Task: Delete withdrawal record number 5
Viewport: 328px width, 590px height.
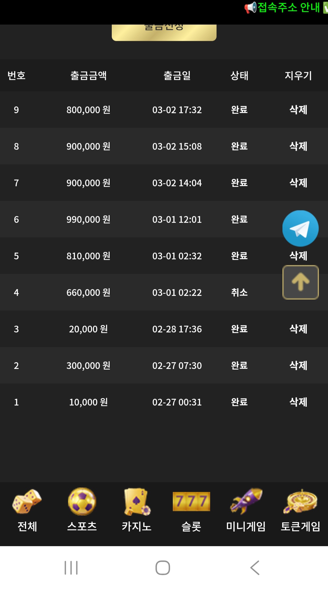Action: pos(298,256)
